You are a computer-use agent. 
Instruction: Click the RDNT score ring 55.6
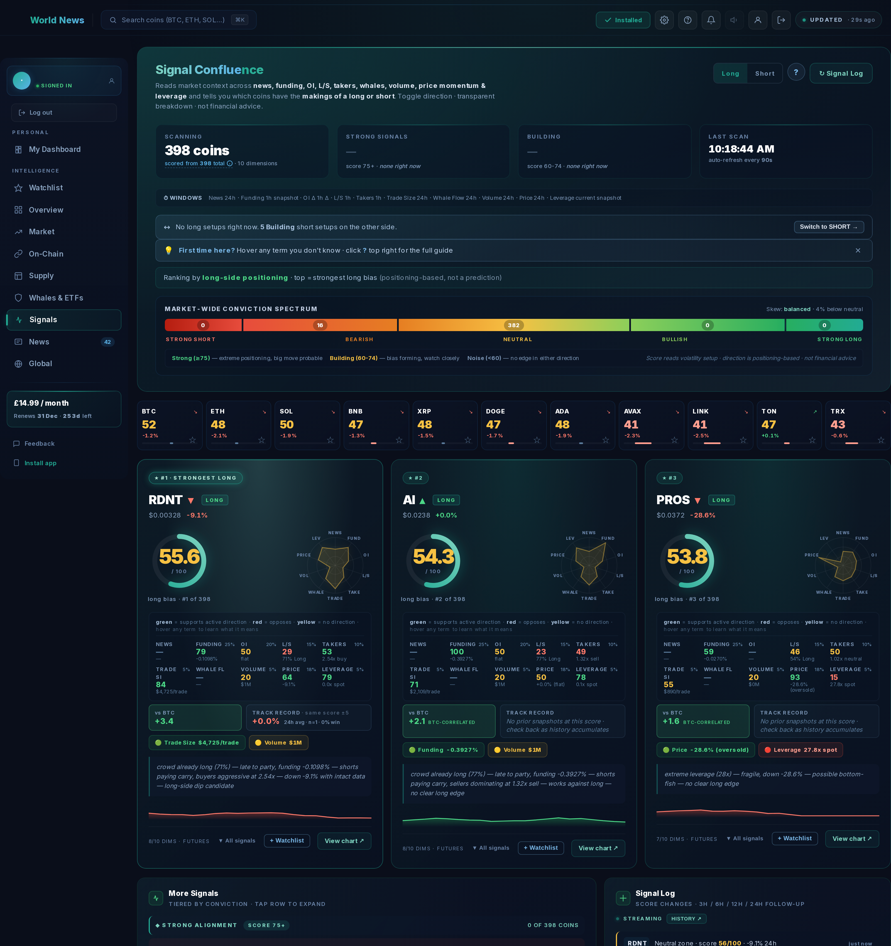pos(179,561)
